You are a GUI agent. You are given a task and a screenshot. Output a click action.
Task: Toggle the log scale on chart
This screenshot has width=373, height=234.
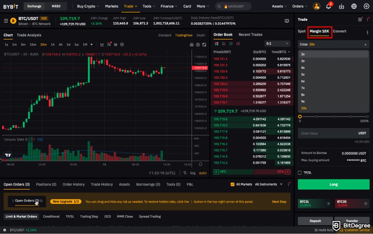click(193, 173)
